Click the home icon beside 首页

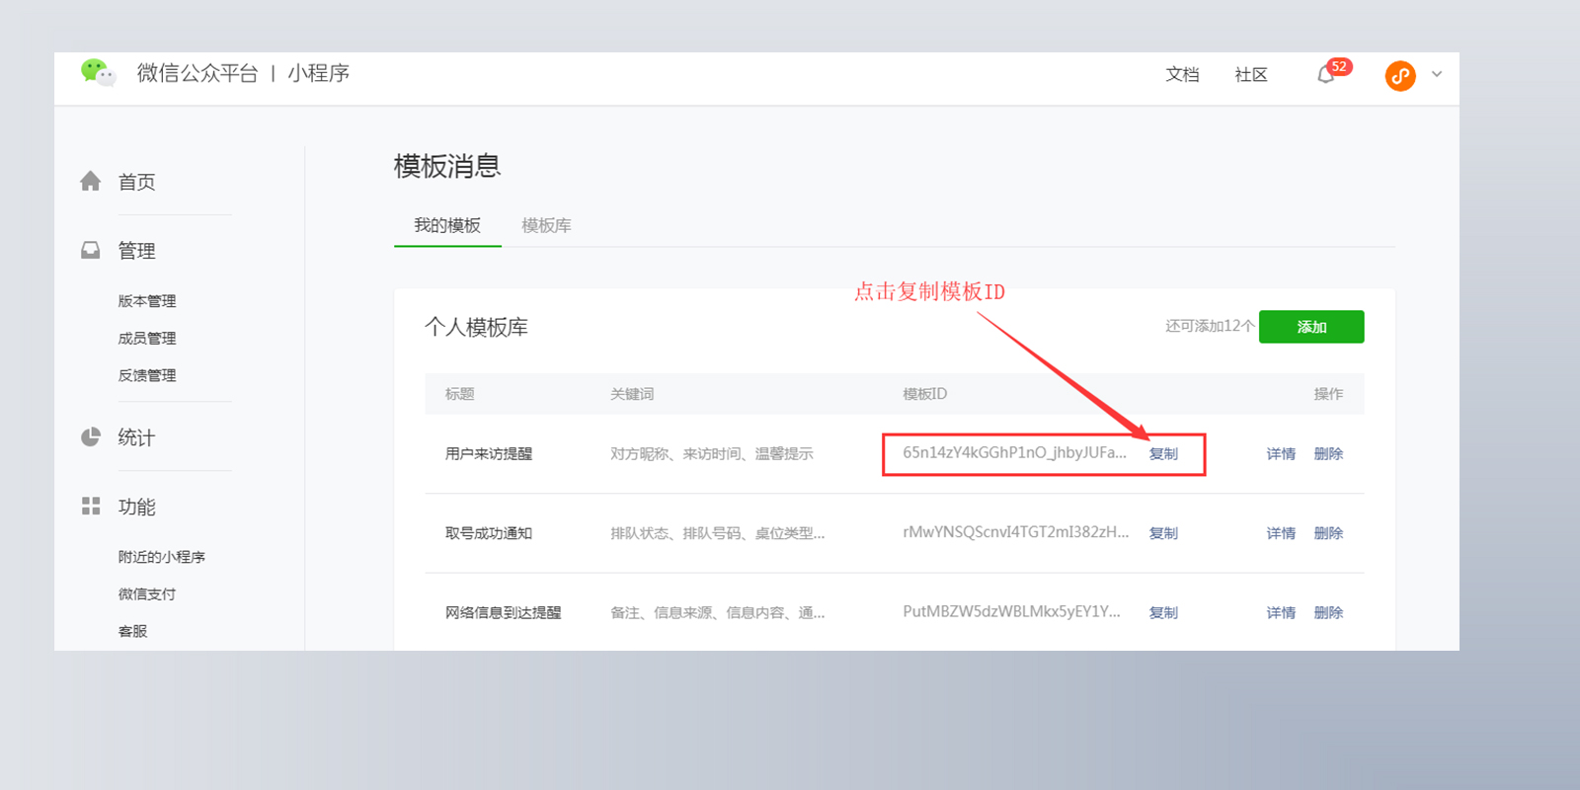(91, 181)
